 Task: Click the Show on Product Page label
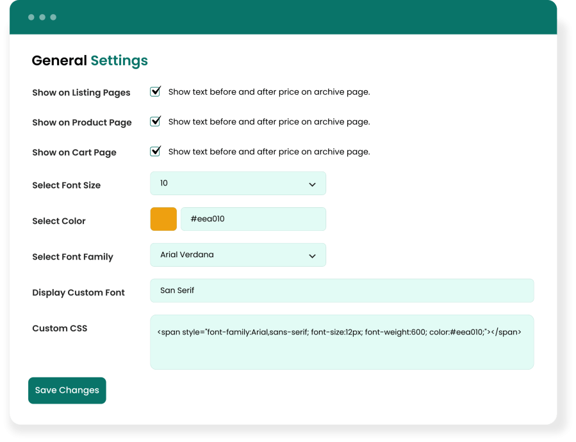coord(82,123)
